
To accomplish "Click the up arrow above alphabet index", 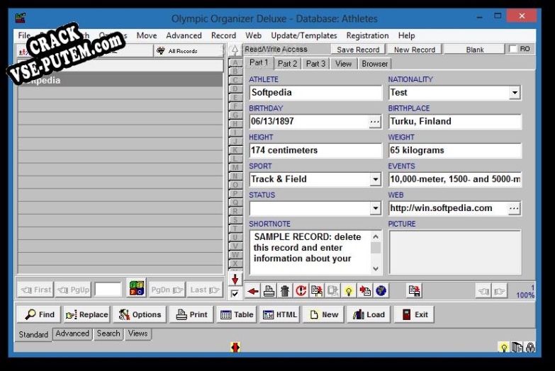I will (x=235, y=50).
